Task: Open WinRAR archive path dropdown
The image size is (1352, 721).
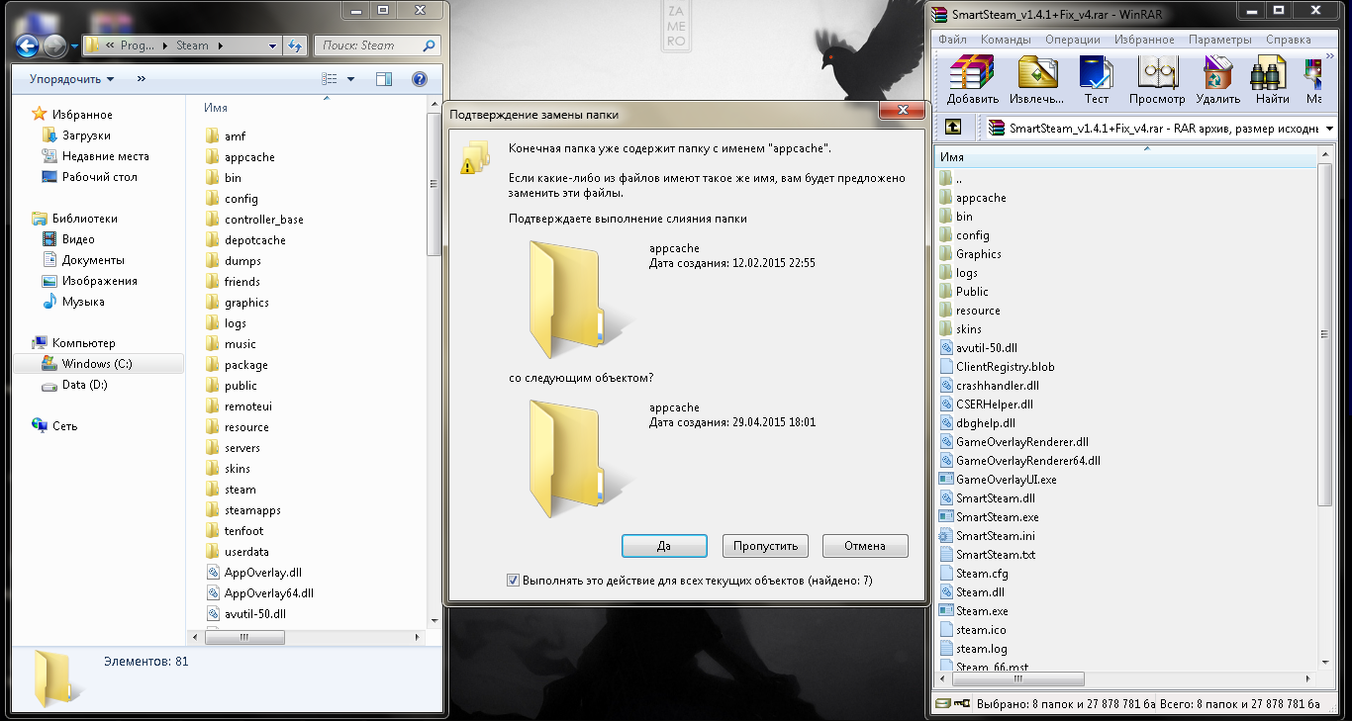Action: point(1328,128)
